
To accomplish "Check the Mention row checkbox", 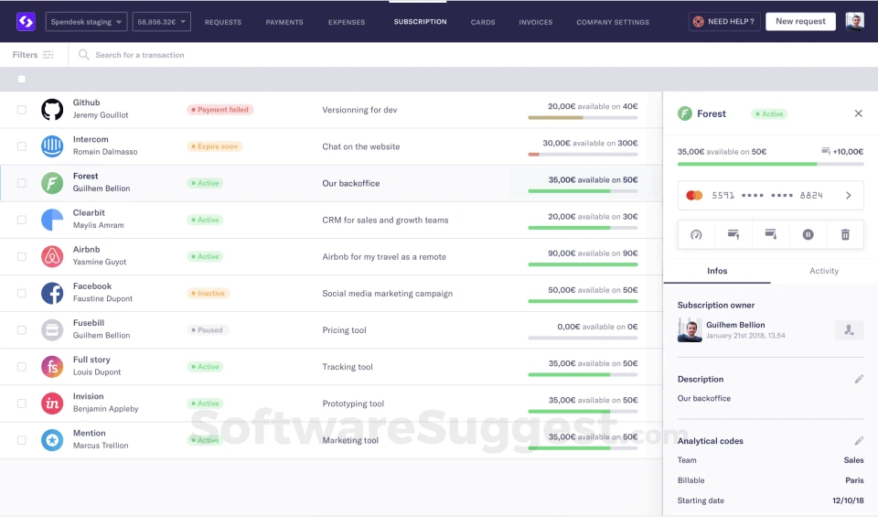I will tap(22, 440).
